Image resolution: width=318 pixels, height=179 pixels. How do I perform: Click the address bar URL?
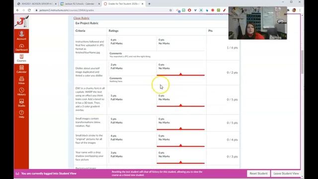pos(67,10)
